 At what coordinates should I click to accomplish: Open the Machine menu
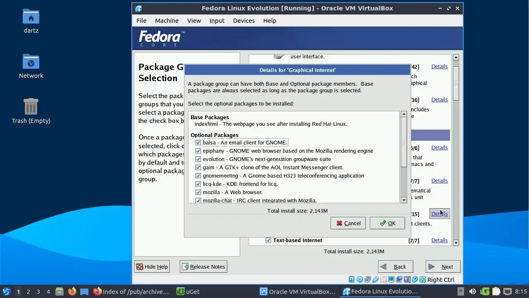tap(167, 21)
